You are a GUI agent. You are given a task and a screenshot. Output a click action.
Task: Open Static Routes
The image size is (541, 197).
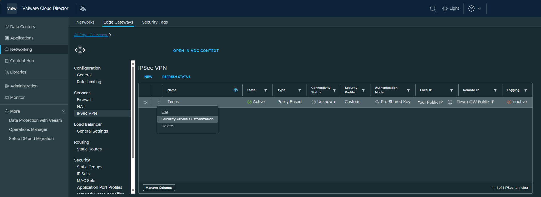coord(89,149)
